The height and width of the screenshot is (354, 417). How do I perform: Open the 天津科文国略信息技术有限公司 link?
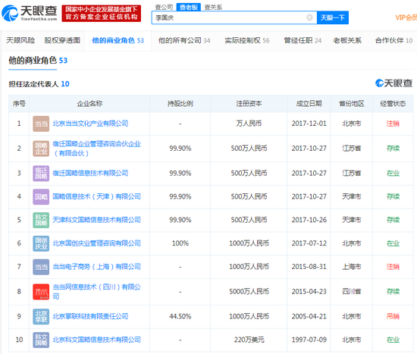tap(96, 221)
